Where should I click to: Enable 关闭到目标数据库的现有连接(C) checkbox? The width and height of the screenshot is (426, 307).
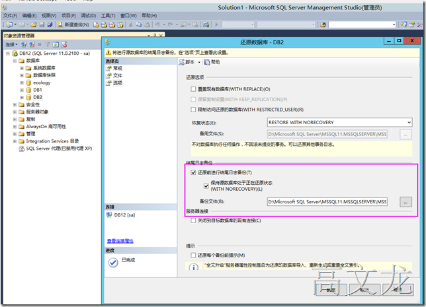193,221
